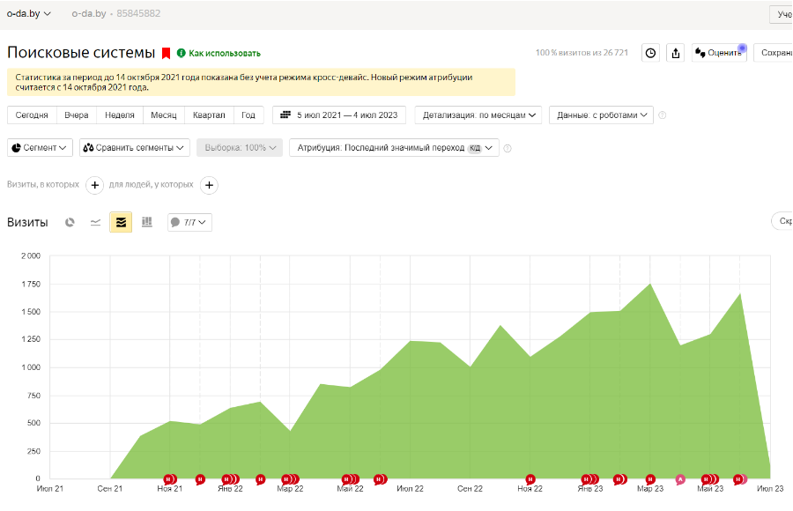Image resolution: width=793 pixels, height=511 pixels.
Task: Add a condition for 'Визиты, в которых'
Action: (94, 185)
